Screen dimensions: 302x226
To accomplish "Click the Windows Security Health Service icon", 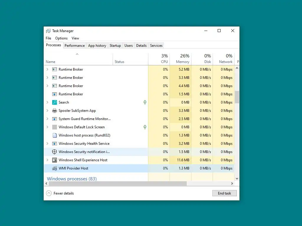I will point(55,144).
